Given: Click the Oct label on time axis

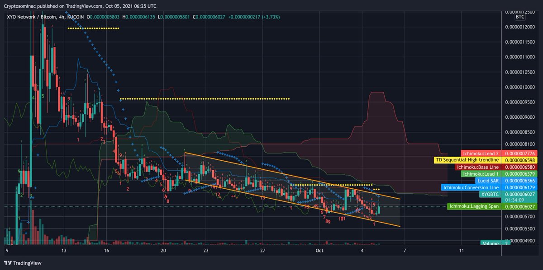Looking at the screenshot, I should pos(320,250).
